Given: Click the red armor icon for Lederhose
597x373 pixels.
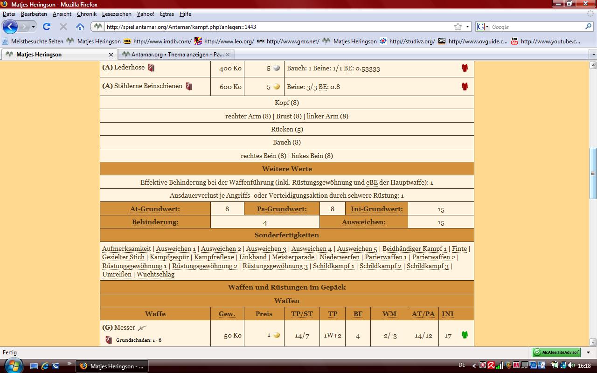Looking at the screenshot, I should coord(465,68).
